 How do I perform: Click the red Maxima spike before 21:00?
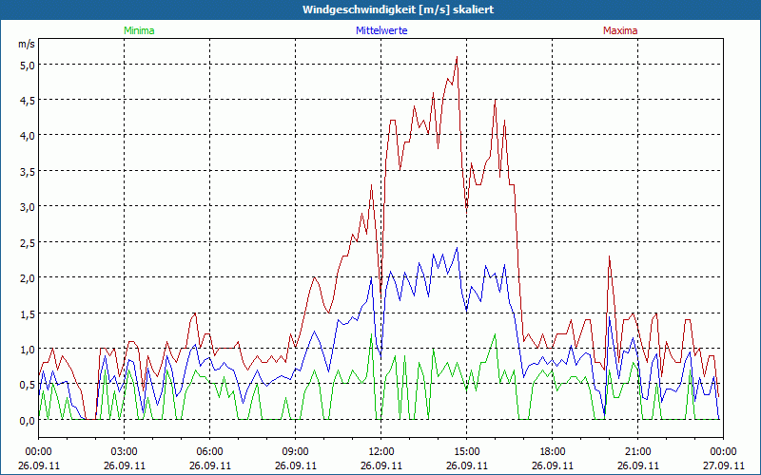click(x=609, y=257)
